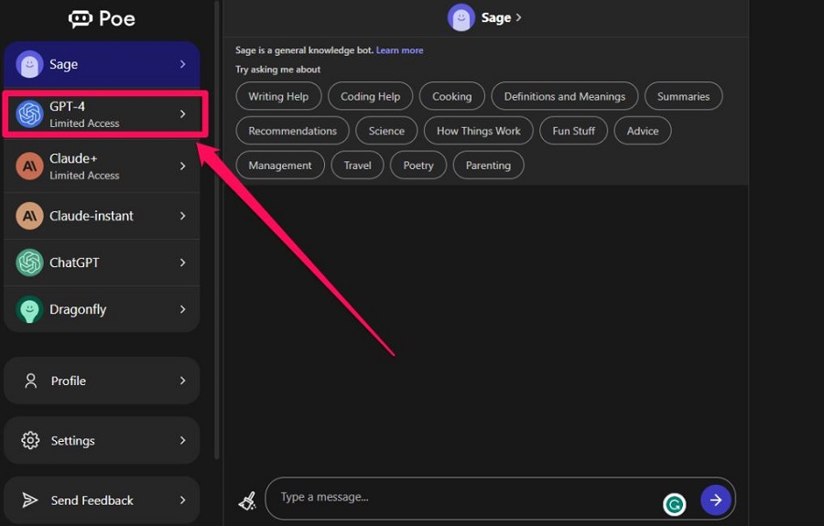
Task: Open the Settings row chevron
Action: point(183,440)
